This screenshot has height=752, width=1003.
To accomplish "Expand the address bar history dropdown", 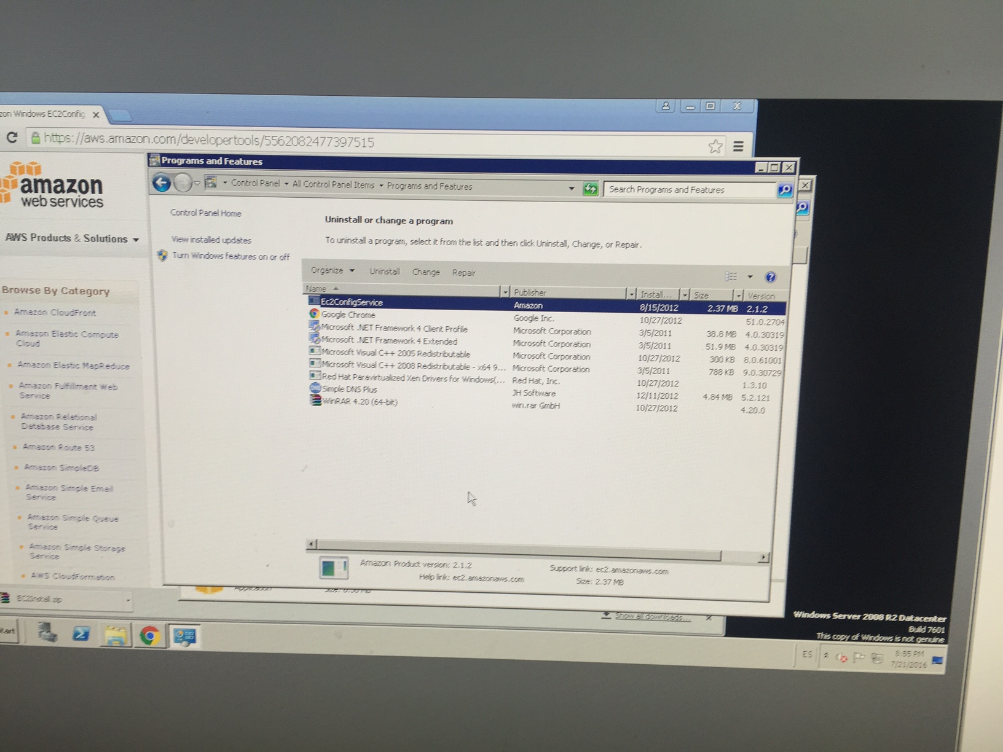I will (x=572, y=188).
